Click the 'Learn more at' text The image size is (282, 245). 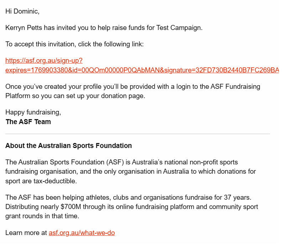tap(26, 233)
